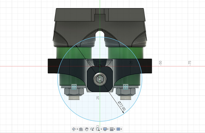
Task: Select the Orbit tool in navigation bar
Action: pyautogui.click(x=74, y=129)
